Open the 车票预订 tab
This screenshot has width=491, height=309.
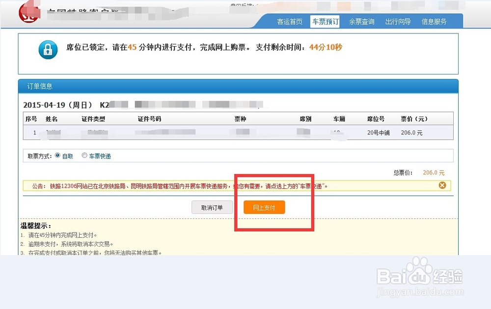coord(326,21)
